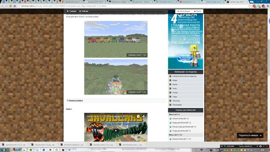270x152 pixels.
Task: Open the second downloaded zip file
Action: click(x=43, y=145)
